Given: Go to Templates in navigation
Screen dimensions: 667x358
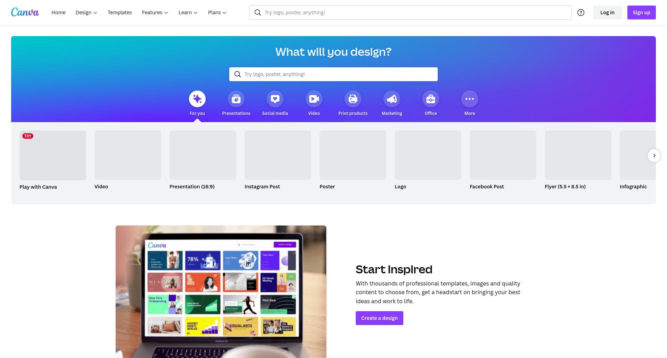Looking at the screenshot, I should click(120, 12).
